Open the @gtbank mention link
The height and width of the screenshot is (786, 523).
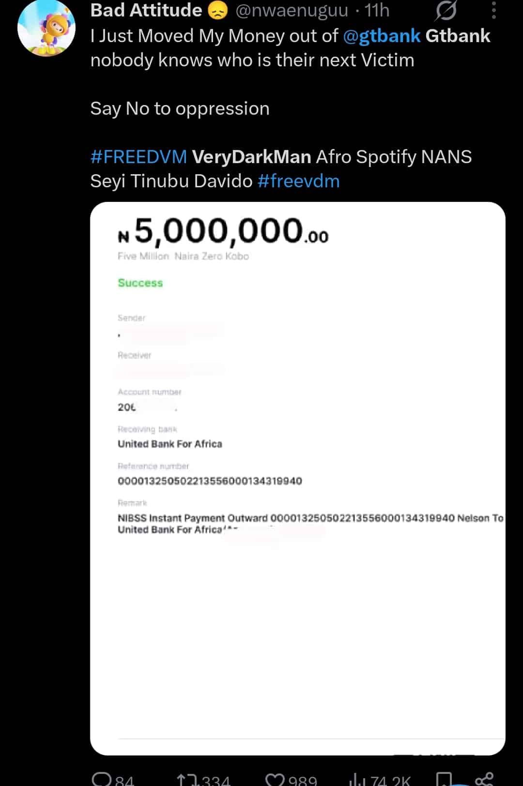382,36
